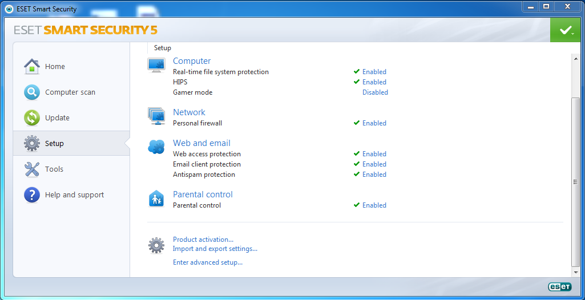Click the ESET logo in bottom corner
585x300 pixels.
pyautogui.click(x=560, y=286)
